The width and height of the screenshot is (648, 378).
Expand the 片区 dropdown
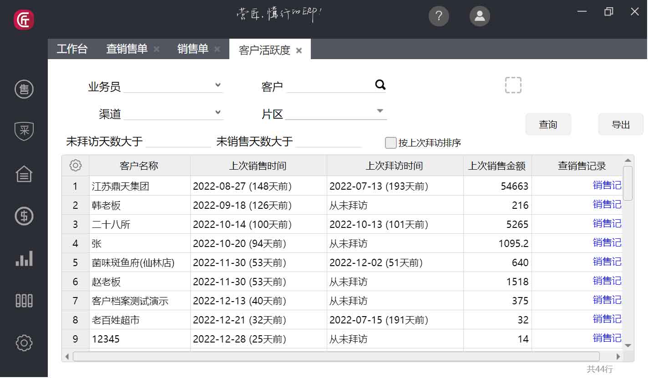pos(380,111)
